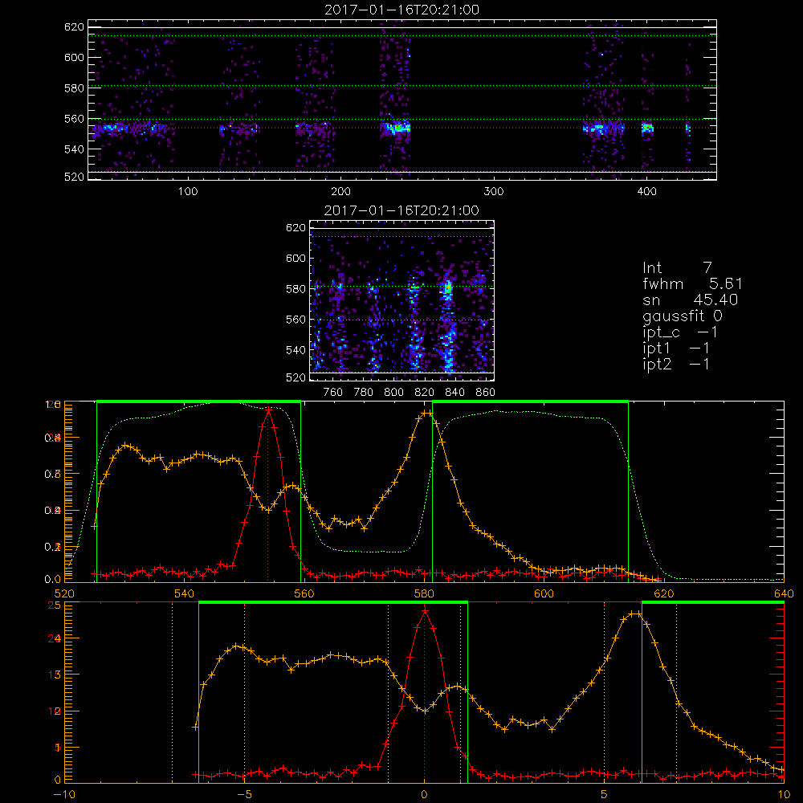Click x-axis label -5 of the bottom plot
803x803 pixels.
point(244,795)
